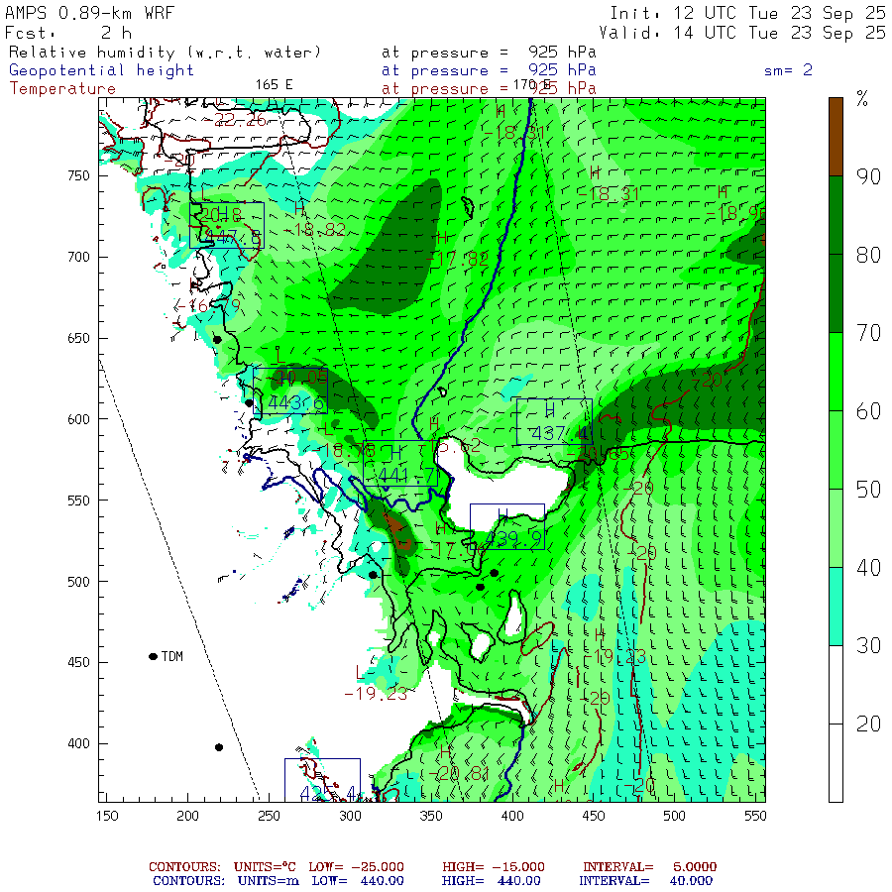Image resolution: width=892 pixels, height=892 pixels.
Task: Click the '600' y-axis tick label
Action: pyautogui.click(x=78, y=419)
